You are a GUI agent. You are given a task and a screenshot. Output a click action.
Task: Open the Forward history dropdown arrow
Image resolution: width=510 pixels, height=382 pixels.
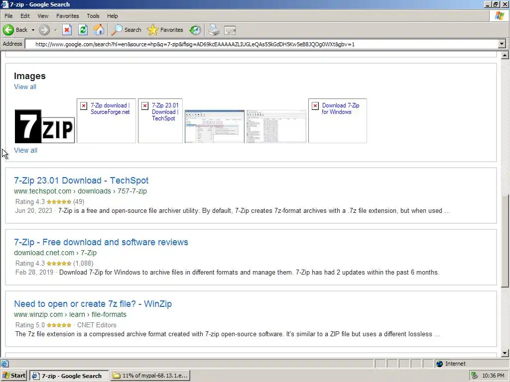tap(56, 30)
